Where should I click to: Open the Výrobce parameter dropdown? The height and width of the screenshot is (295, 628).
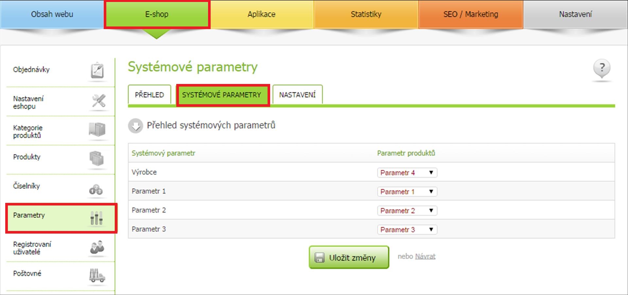coord(407,172)
